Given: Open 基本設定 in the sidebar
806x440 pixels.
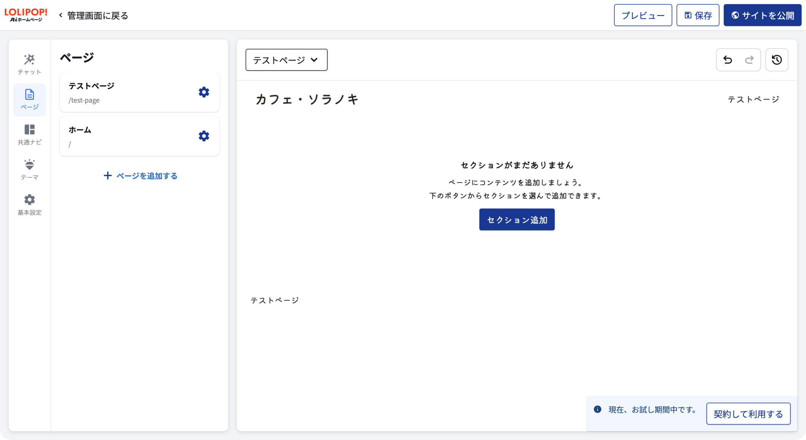Looking at the screenshot, I should click(29, 205).
